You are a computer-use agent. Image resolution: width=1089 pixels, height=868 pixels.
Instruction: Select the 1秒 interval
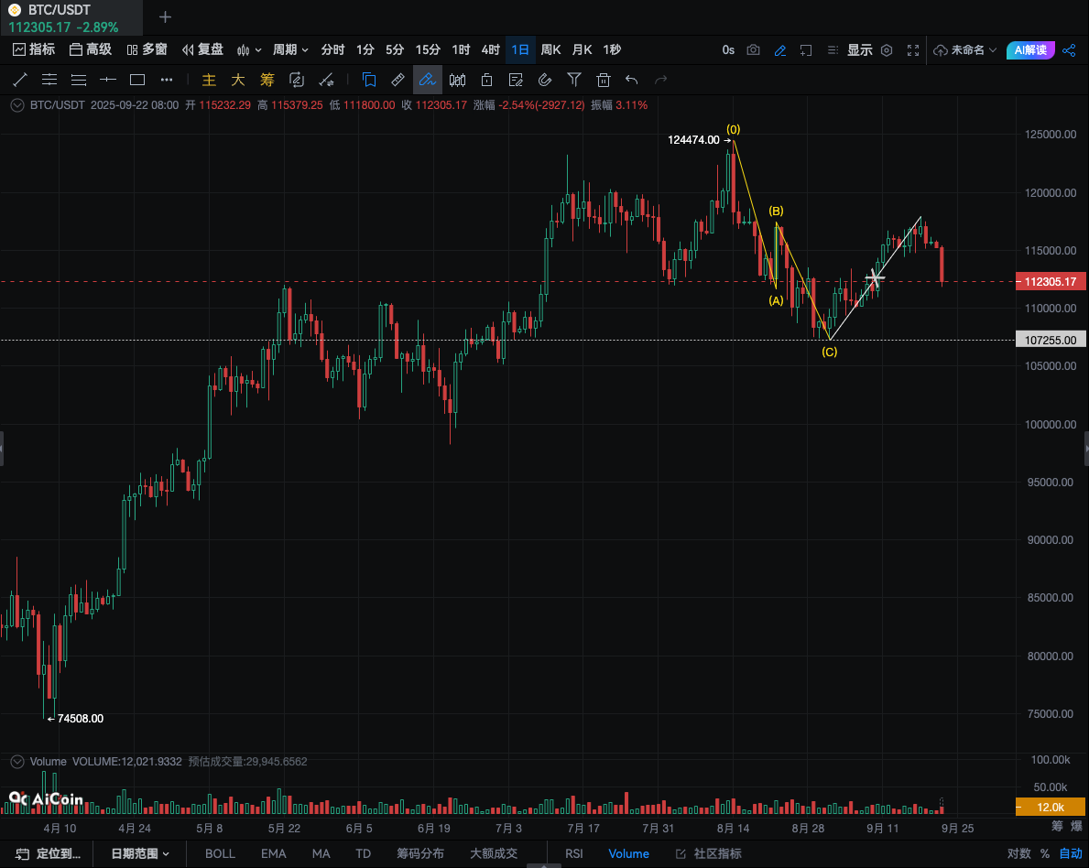[612, 49]
